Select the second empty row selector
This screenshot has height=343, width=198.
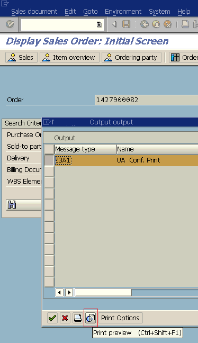click(x=49, y=183)
